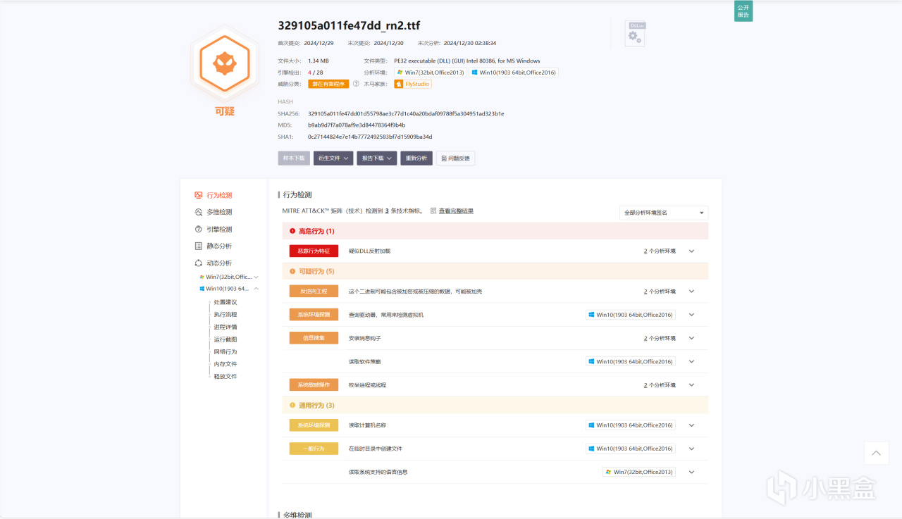The width and height of the screenshot is (902, 519).
Task: Click the SHA256 hash value
Action: 406,113
